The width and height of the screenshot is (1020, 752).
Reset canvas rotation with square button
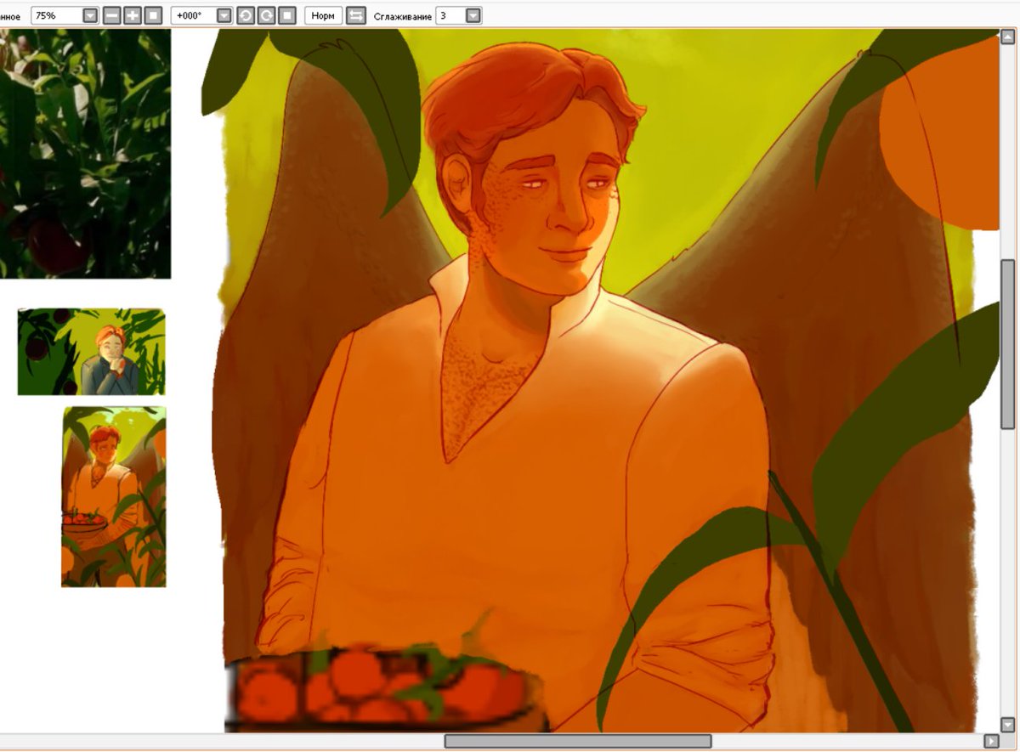point(287,15)
